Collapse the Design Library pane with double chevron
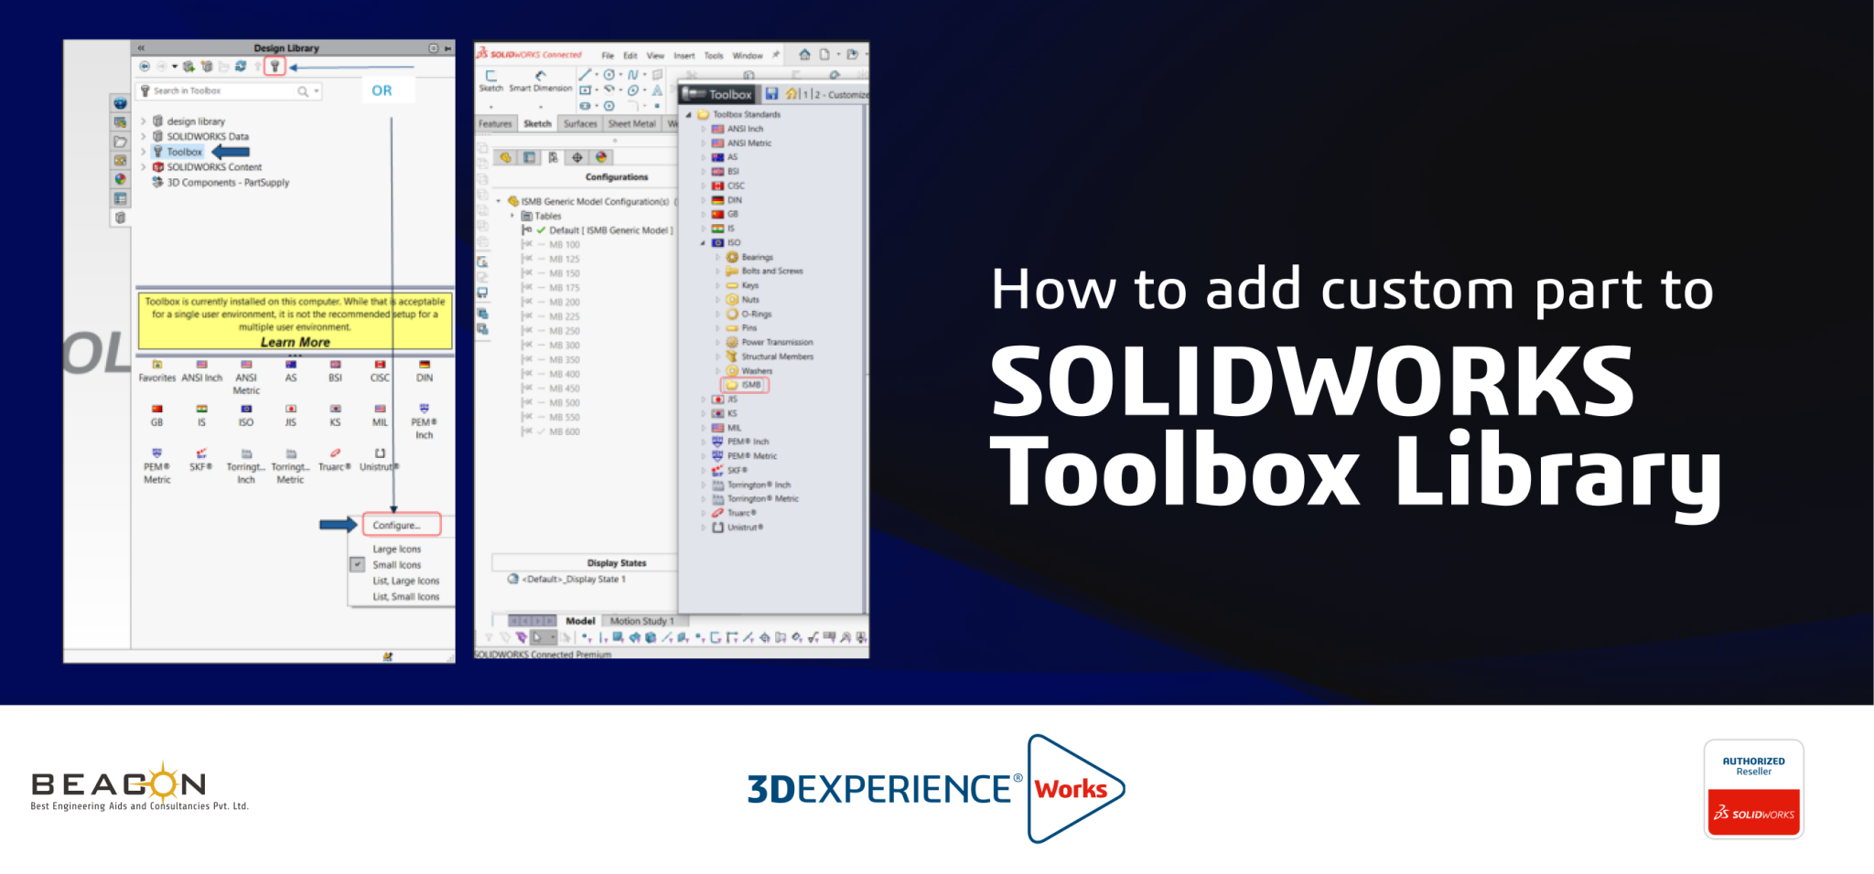The image size is (1874, 874). coord(141,48)
